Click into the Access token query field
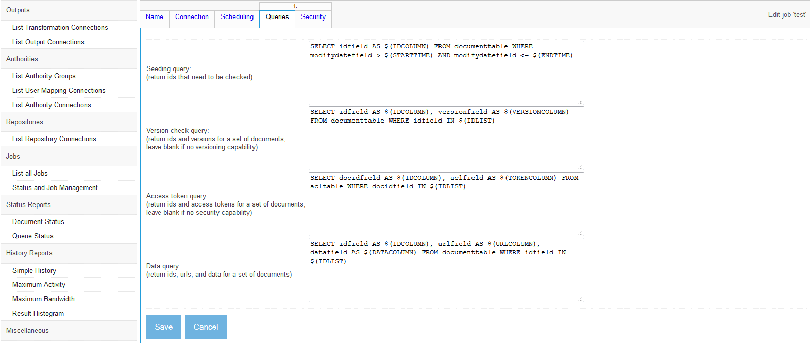 [446, 209]
